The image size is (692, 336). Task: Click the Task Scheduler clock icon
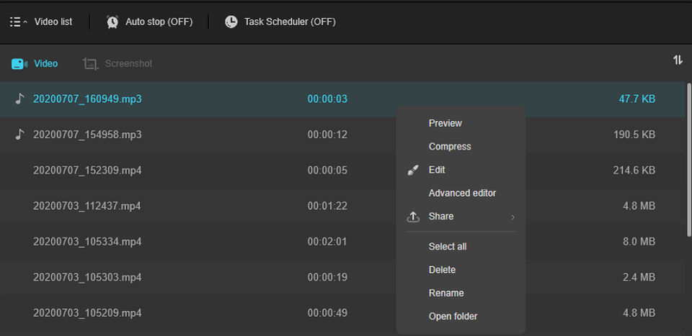click(231, 22)
